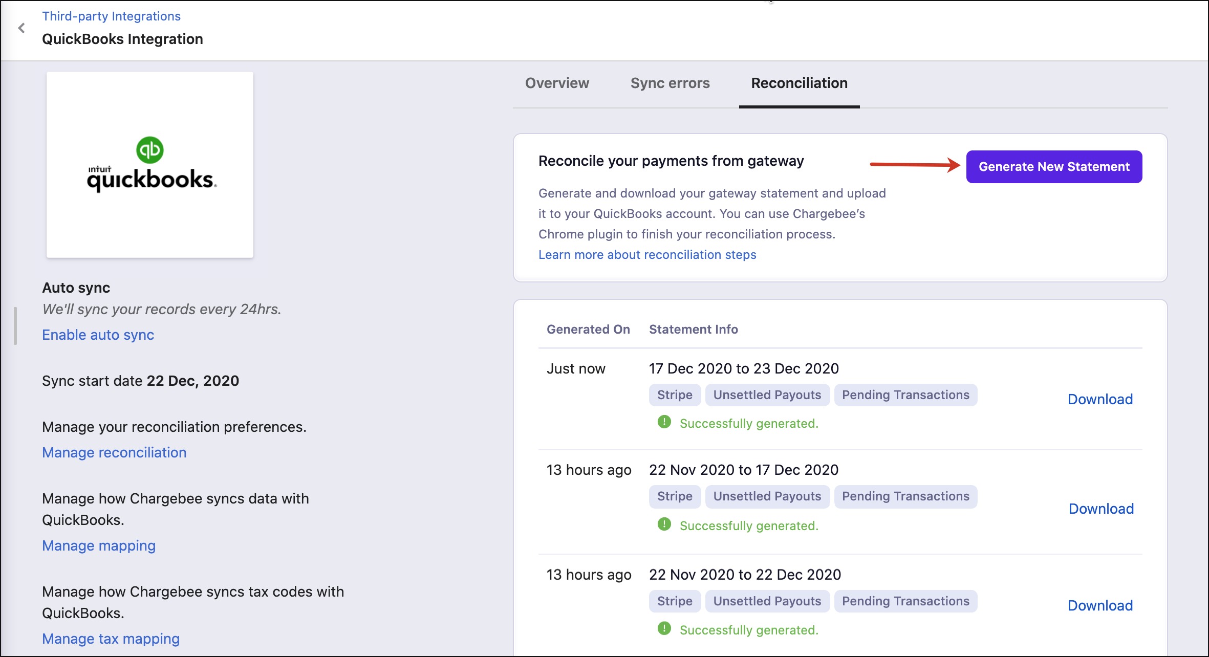Screen dimensions: 1209x657
Task: Select the Reconciliation tab
Action: (799, 83)
